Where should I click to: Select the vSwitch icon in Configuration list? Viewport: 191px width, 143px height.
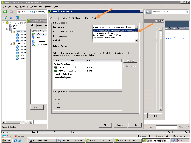pyautogui.click(x=33, y=34)
